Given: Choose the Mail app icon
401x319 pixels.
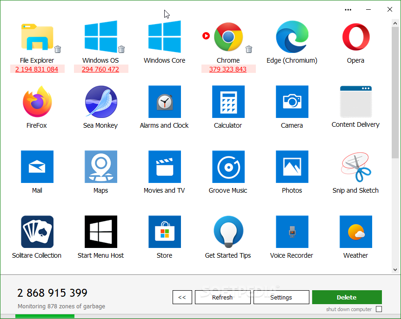Looking at the screenshot, I should [37, 167].
